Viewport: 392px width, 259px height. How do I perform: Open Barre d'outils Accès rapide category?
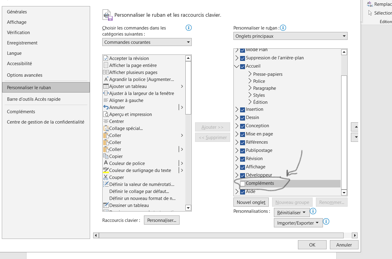tap(46, 99)
